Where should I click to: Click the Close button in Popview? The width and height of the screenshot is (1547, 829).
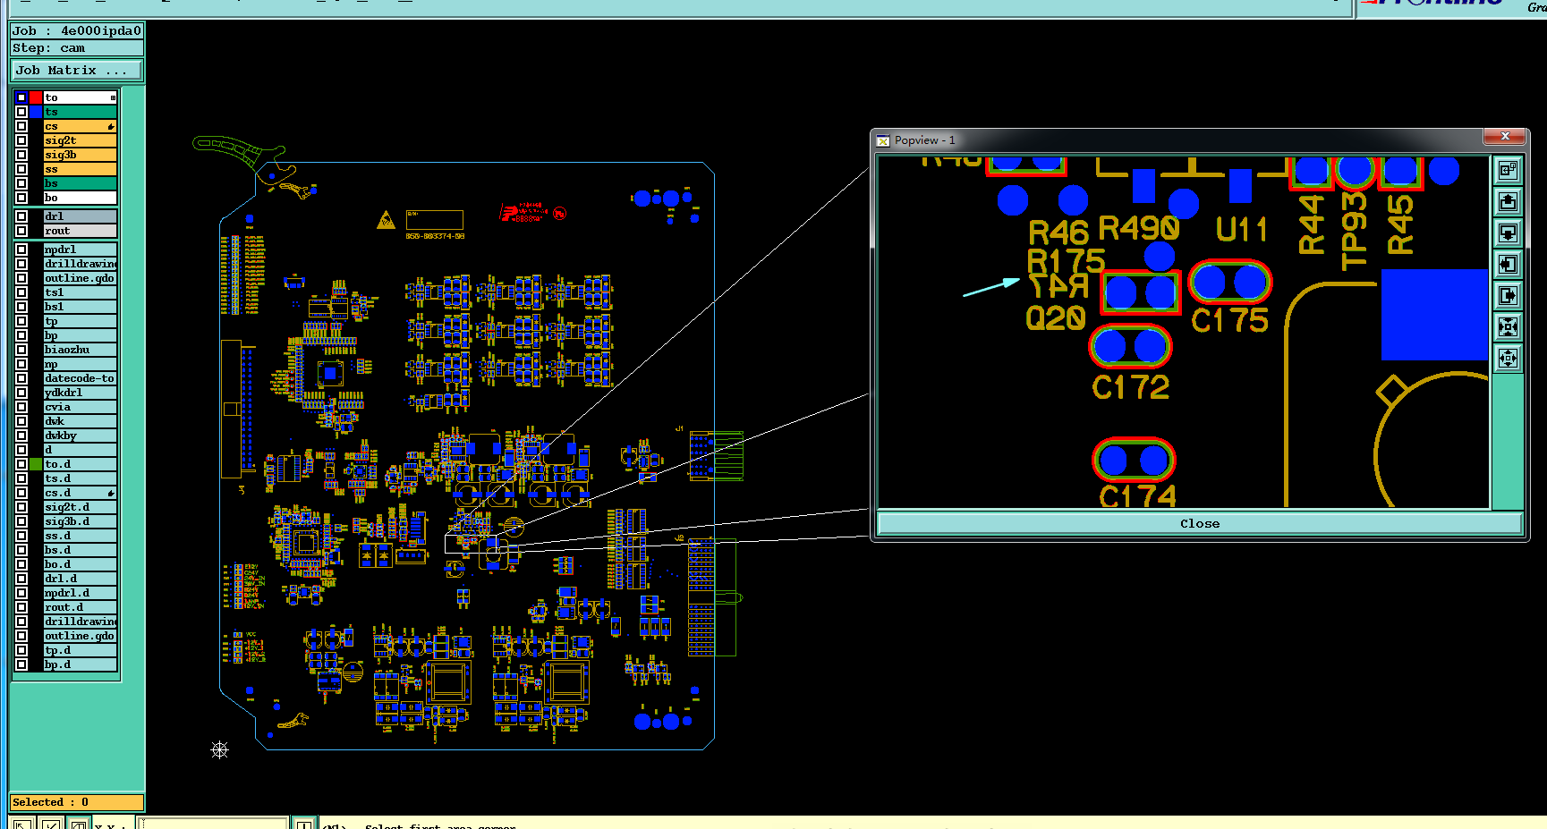click(x=1199, y=524)
